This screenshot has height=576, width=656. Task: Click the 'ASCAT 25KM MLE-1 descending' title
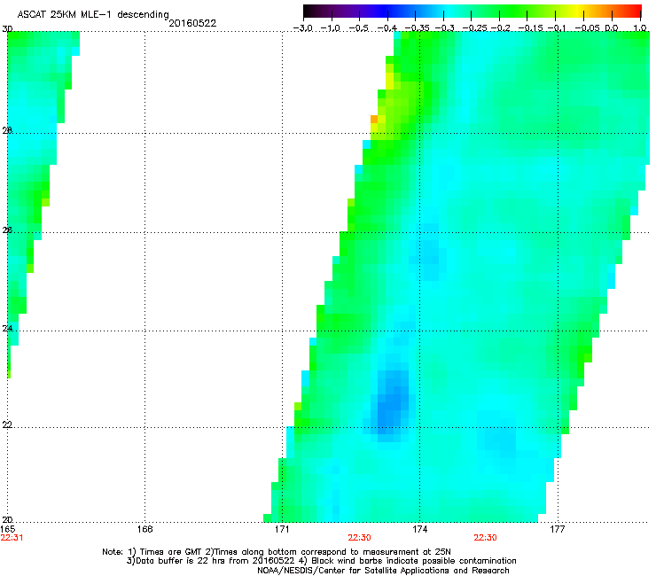[x=93, y=15]
